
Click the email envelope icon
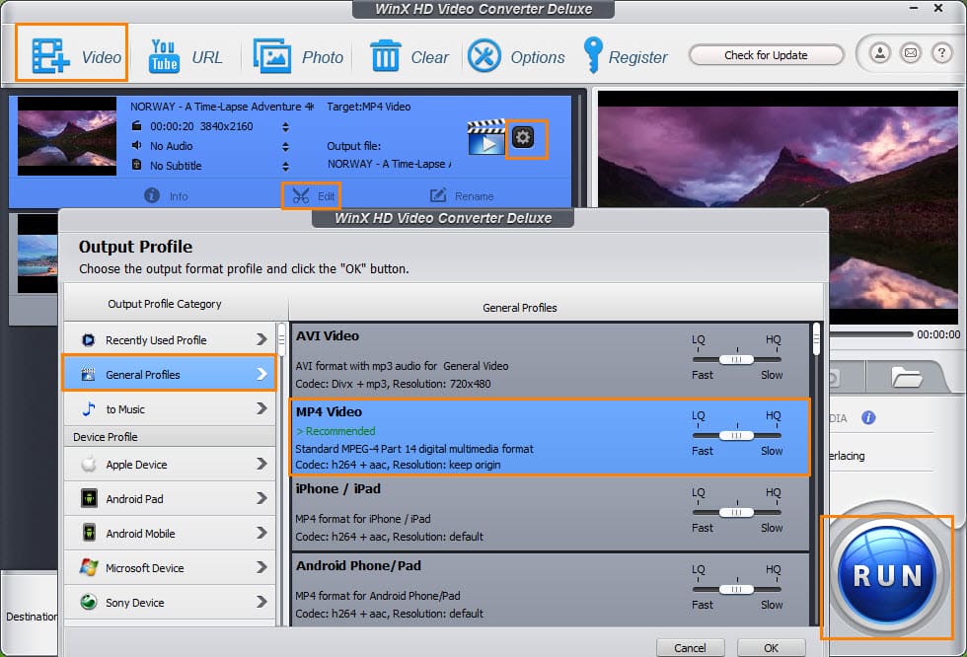pyautogui.click(x=911, y=53)
